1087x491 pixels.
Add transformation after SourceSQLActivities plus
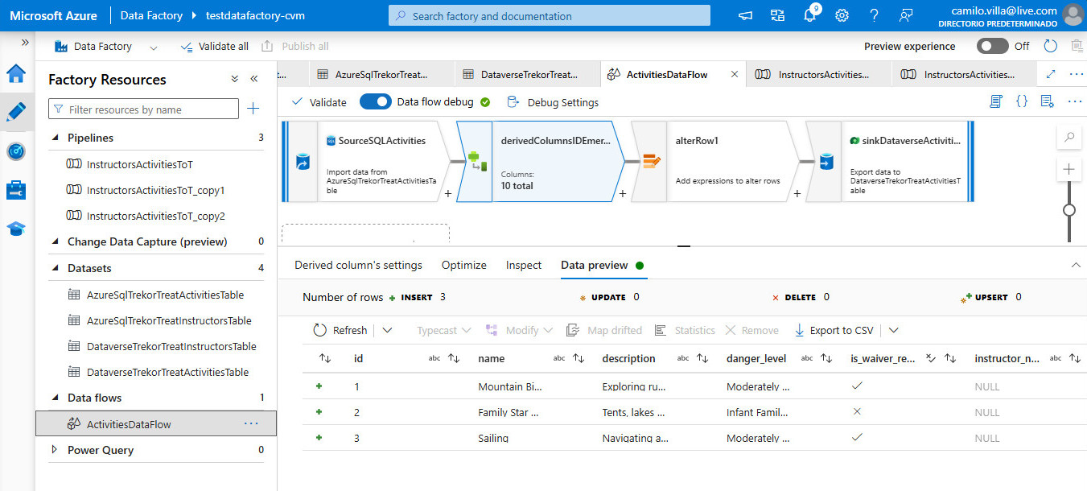447,194
